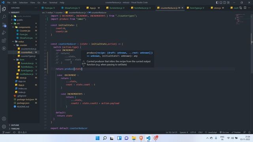Toggle the bottom panel layout icon
The width and height of the screenshot is (253, 142).
[221, 2]
